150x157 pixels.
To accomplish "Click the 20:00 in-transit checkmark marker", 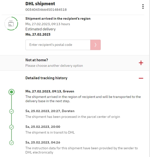I will (11, 127).
